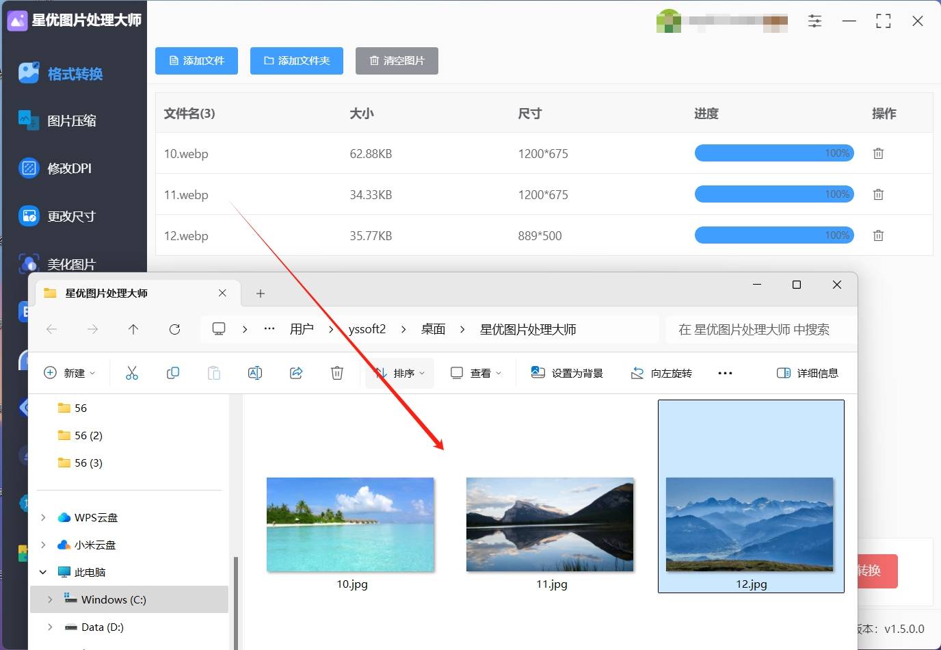Select the 12.webp file name cell
Image resolution: width=941 pixels, height=650 pixels.
pyautogui.click(x=186, y=236)
